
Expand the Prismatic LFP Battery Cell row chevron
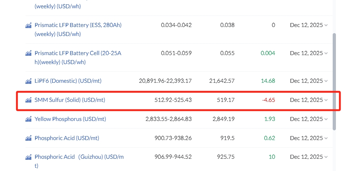click(326, 53)
